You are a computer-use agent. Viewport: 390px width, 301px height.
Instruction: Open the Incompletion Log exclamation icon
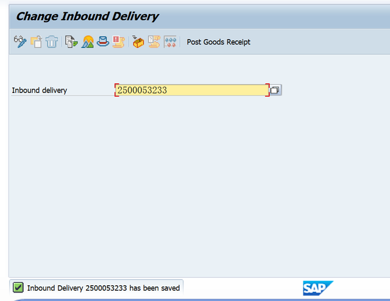tap(118, 42)
